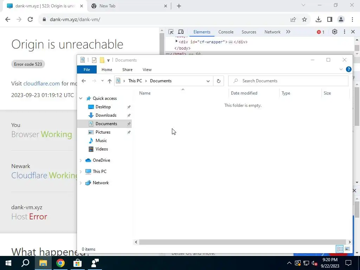Image resolution: width=360 pixels, height=270 pixels.
Task: Expand the cf-wrapper div node
Action: [x=176, y=41]
